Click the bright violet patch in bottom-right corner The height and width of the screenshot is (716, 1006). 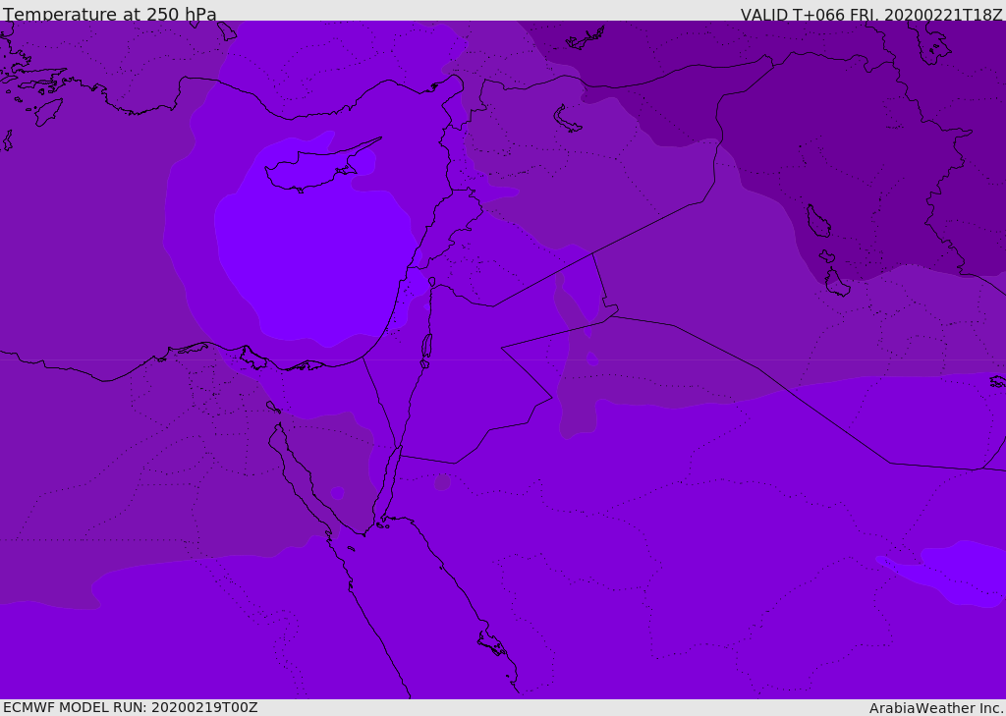(x=958, y=570)
